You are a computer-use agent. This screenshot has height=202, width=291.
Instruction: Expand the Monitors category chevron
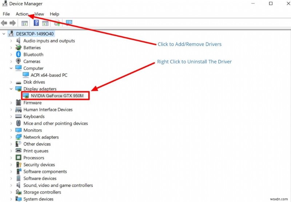11,130
